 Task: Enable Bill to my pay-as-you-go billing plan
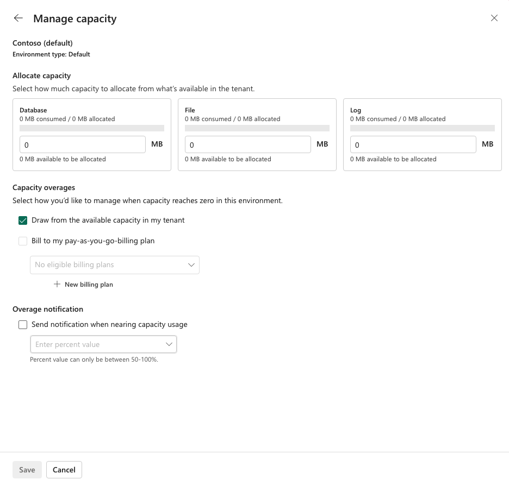coord(23,241)
